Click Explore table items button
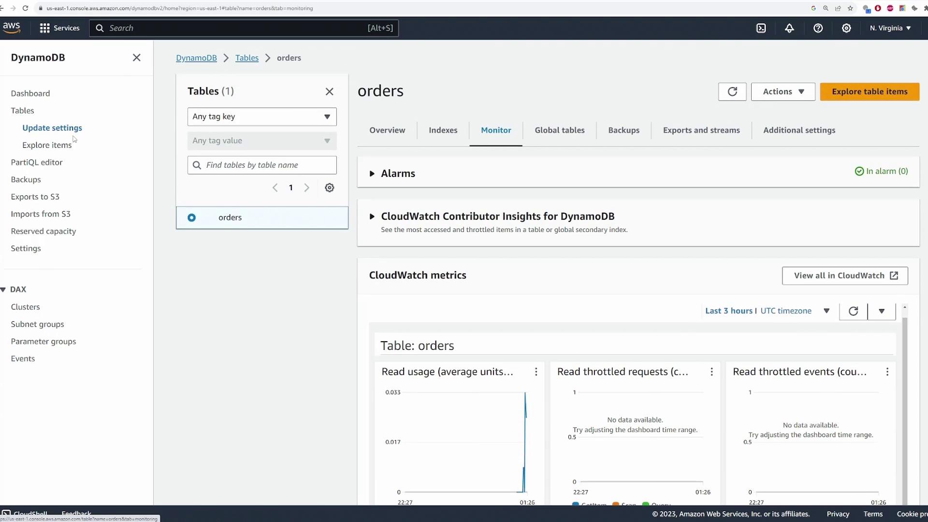This screenshot has height=522, width=928. (x=869, y=92)
